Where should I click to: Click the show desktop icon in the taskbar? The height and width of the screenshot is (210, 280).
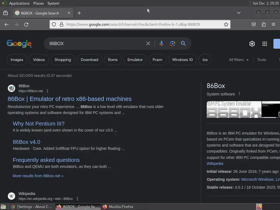point(3,207)
